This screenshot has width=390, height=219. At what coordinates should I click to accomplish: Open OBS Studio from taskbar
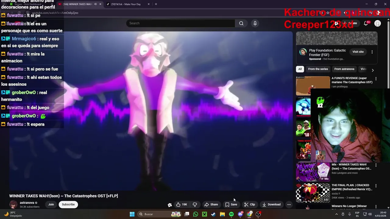[258, 214]
